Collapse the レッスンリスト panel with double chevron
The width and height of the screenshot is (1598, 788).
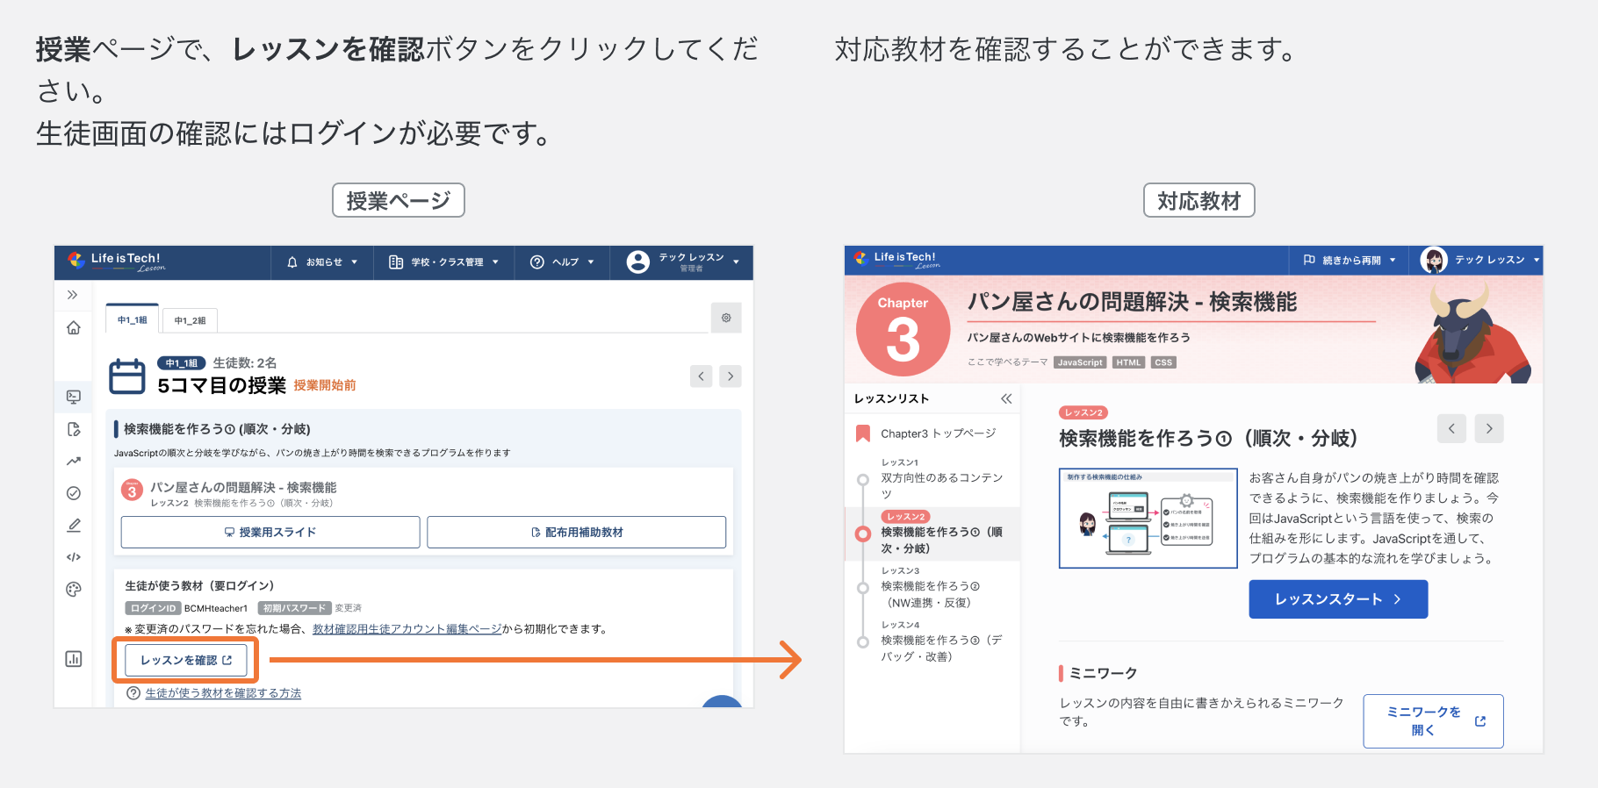click(1006, 398)
